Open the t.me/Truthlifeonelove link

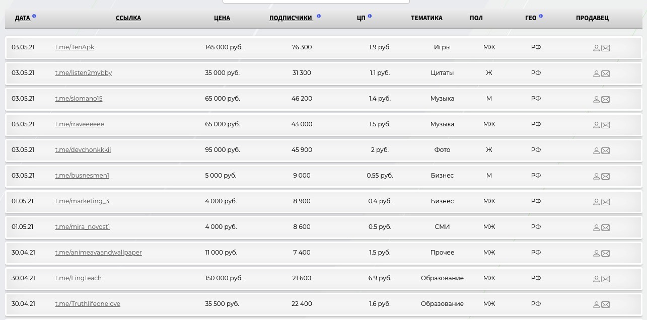pyautogui.click(x=88, y=304)
